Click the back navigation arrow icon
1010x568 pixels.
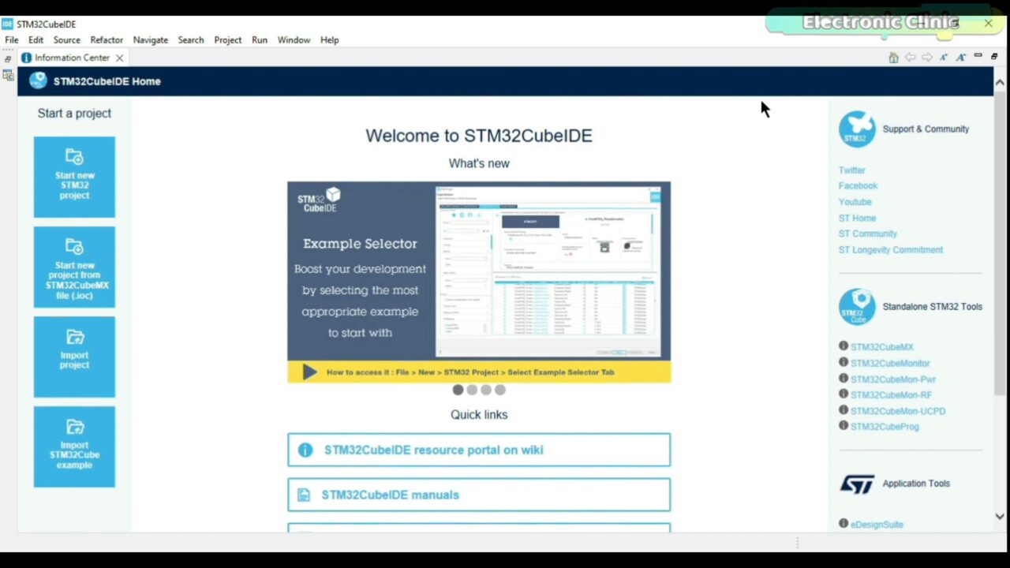(x=910, y=58)
